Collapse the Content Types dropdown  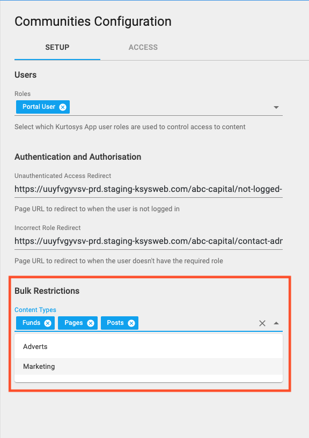coord(276,323)
